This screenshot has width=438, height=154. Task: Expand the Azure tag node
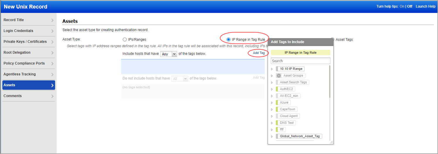click(x=272, y=103)
